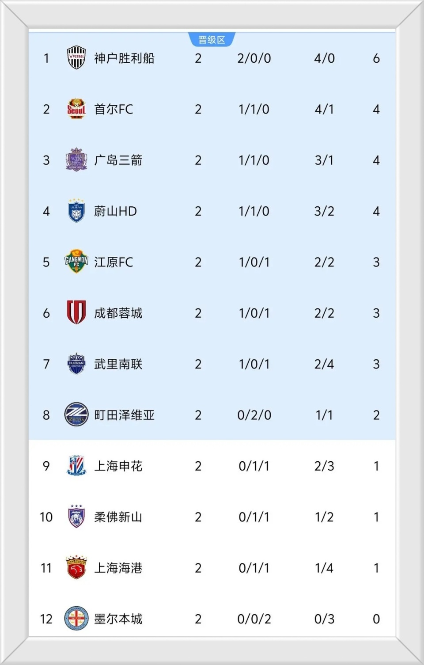
Task: Click team name 成都蓉城
Action: point(118,313)
